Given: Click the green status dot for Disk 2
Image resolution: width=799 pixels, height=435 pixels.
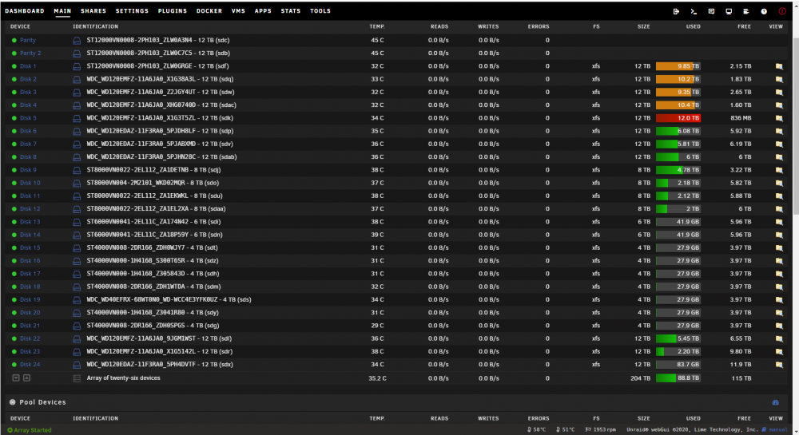Looking at the screenshot, I should tap(14, 79).
